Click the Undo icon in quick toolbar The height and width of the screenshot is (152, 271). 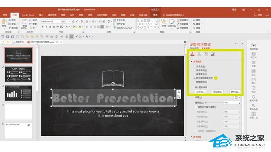87,37
